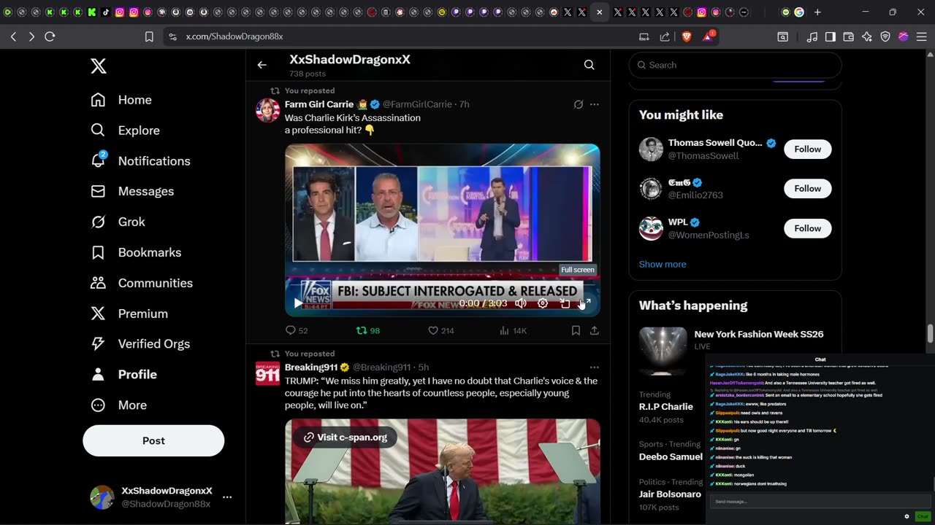Click the page vertical scrollbar thumb
Viewport: 935px width, 525px height.
tap(930, 333)
